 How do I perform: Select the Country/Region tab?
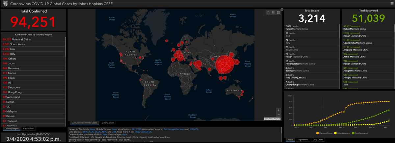point(11,129)
